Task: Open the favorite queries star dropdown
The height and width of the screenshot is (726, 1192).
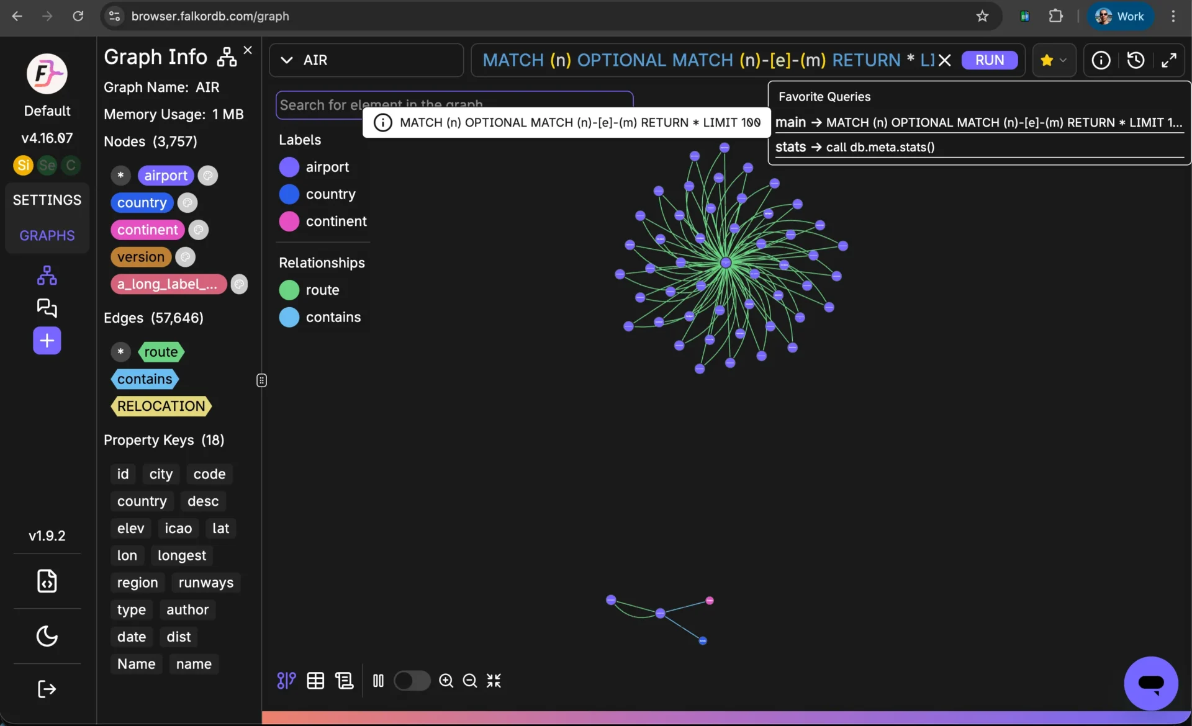Action: [x=1054, y=60]
